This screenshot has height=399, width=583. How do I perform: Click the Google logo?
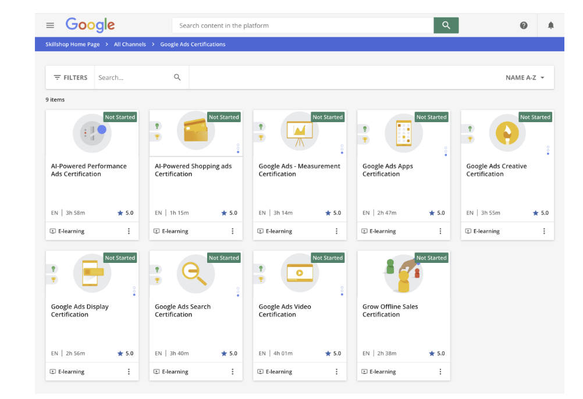(90, 25)
